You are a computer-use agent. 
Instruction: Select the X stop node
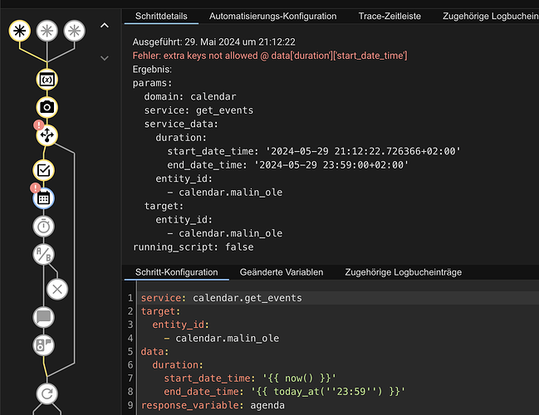pyautogui.click(x=57, y=290)
